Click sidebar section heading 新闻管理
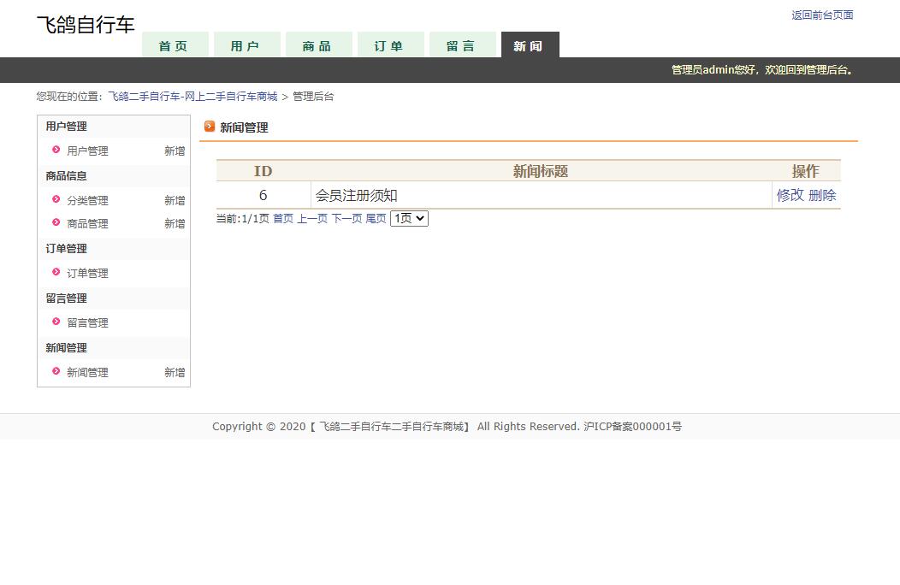 66,348
